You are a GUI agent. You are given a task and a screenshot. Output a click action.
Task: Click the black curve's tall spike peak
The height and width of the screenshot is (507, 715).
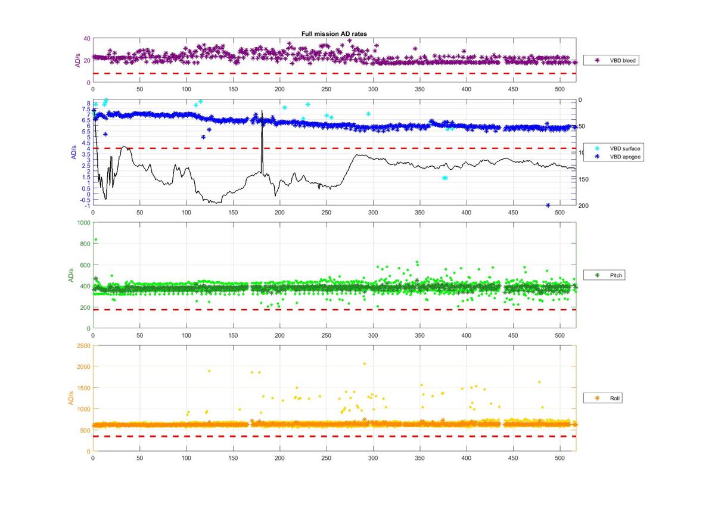pyautogui.click(x=262, y=111)
